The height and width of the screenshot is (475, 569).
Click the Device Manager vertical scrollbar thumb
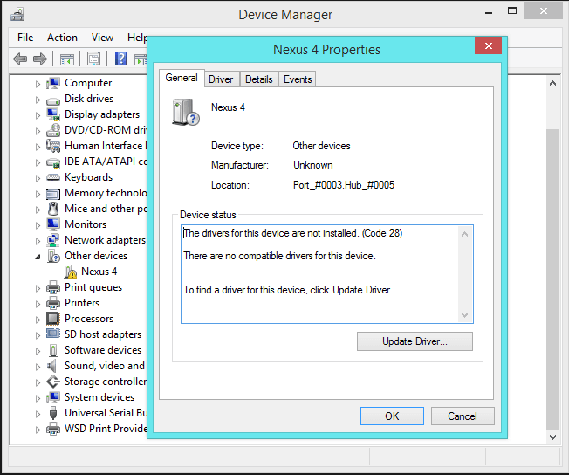click(x=552, y=279)
